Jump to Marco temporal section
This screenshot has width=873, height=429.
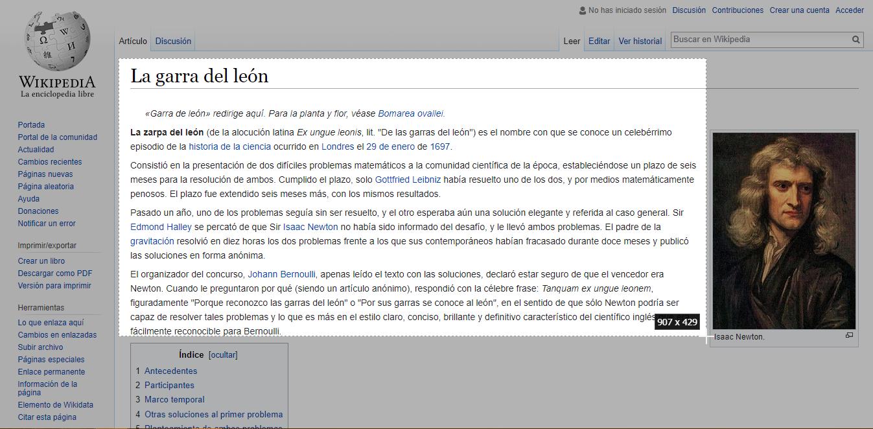coord(174,400)
